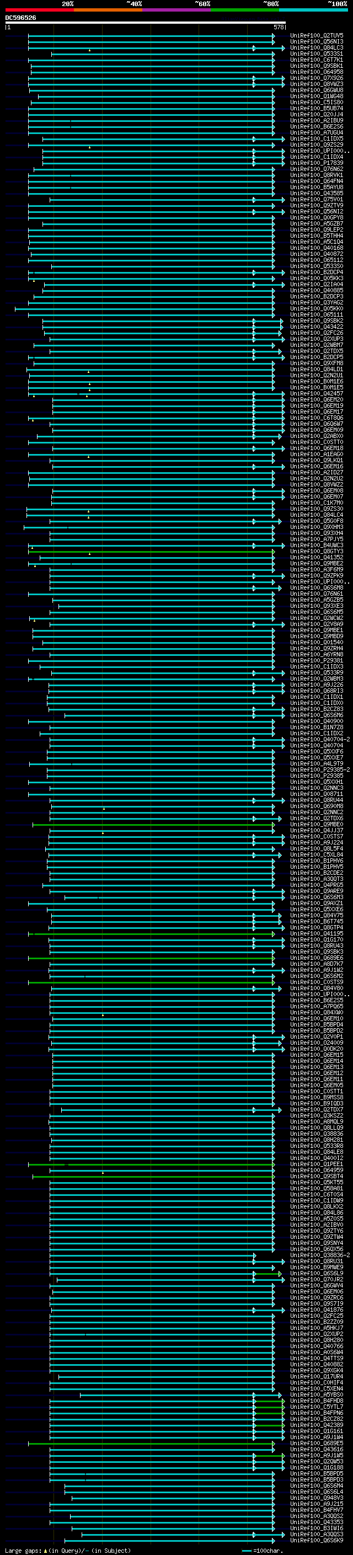Select label UniRef100_Q40704-2
Screen dimensions: 353x1555
[320, 739]
